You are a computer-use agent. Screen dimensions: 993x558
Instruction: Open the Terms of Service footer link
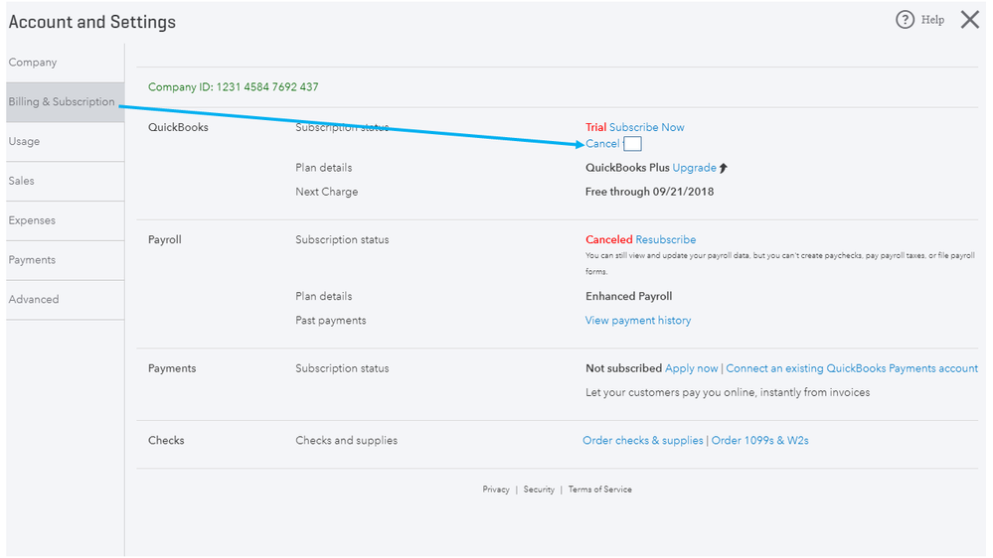coord(599,489)
